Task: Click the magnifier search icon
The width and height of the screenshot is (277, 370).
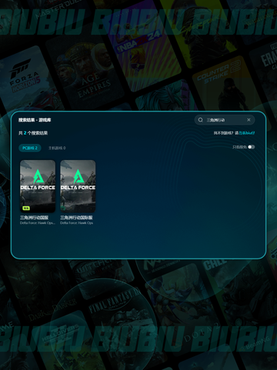Action: coord(201,120)
